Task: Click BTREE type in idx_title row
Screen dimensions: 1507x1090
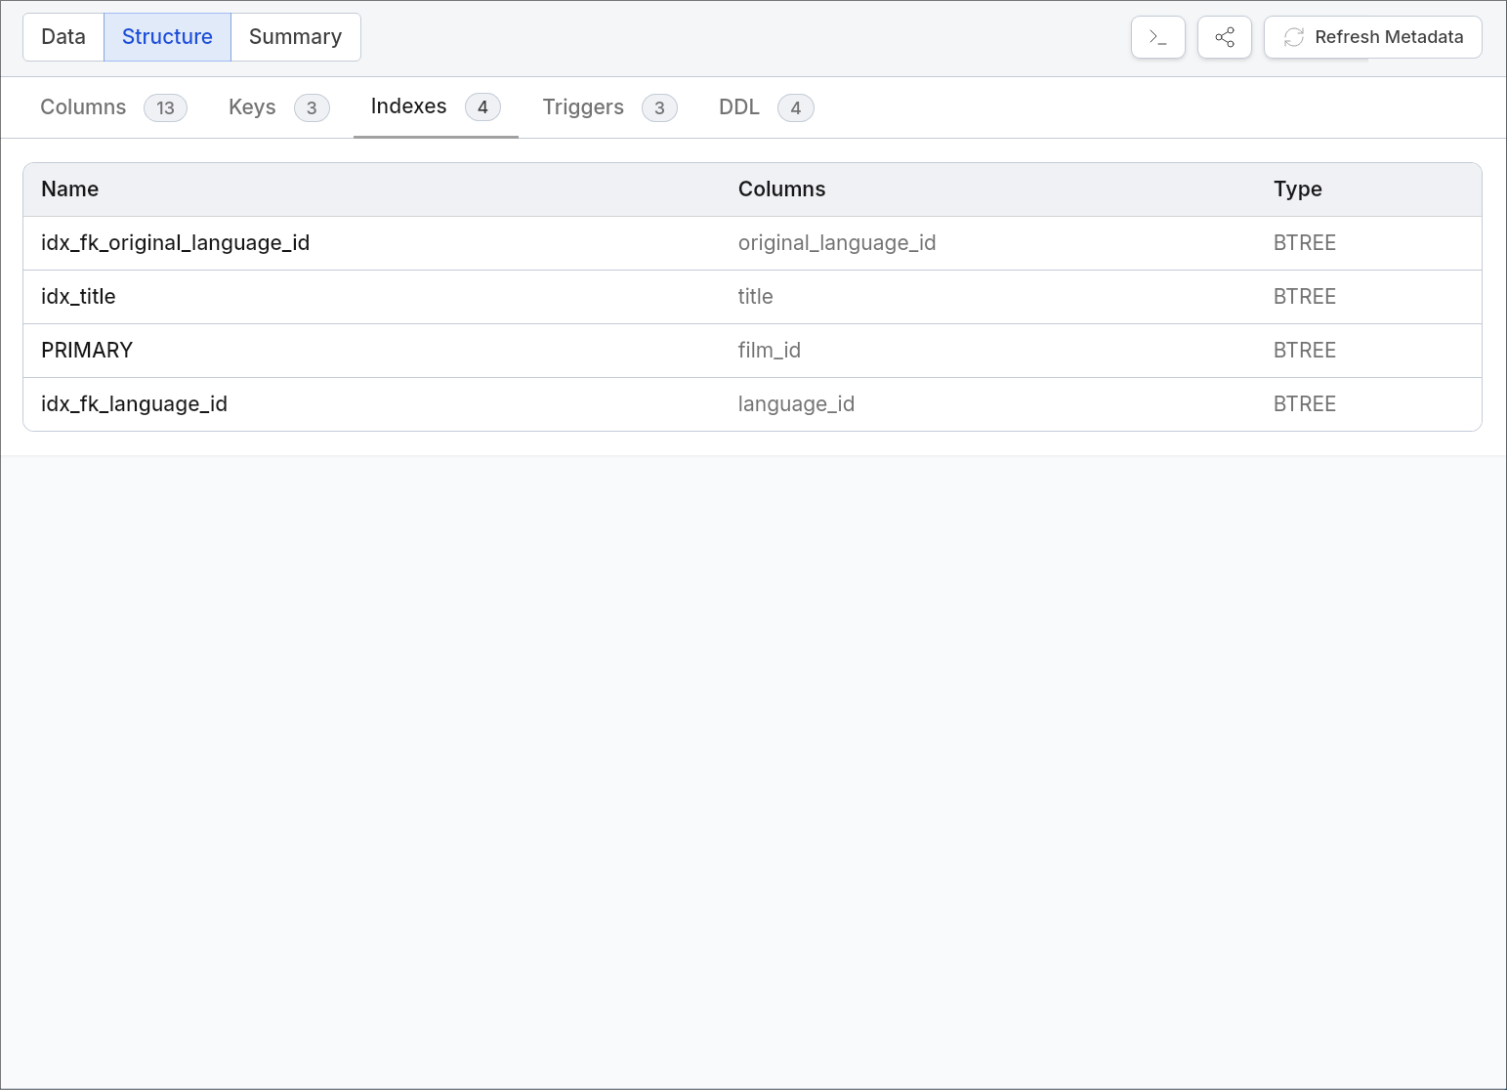Action: 1304,297
